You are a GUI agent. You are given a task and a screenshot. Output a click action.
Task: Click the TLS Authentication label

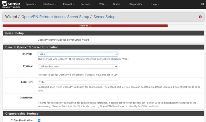[x=22, y=120]
